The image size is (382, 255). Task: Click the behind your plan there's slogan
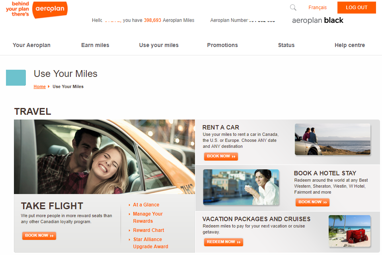tap(18, 9)
